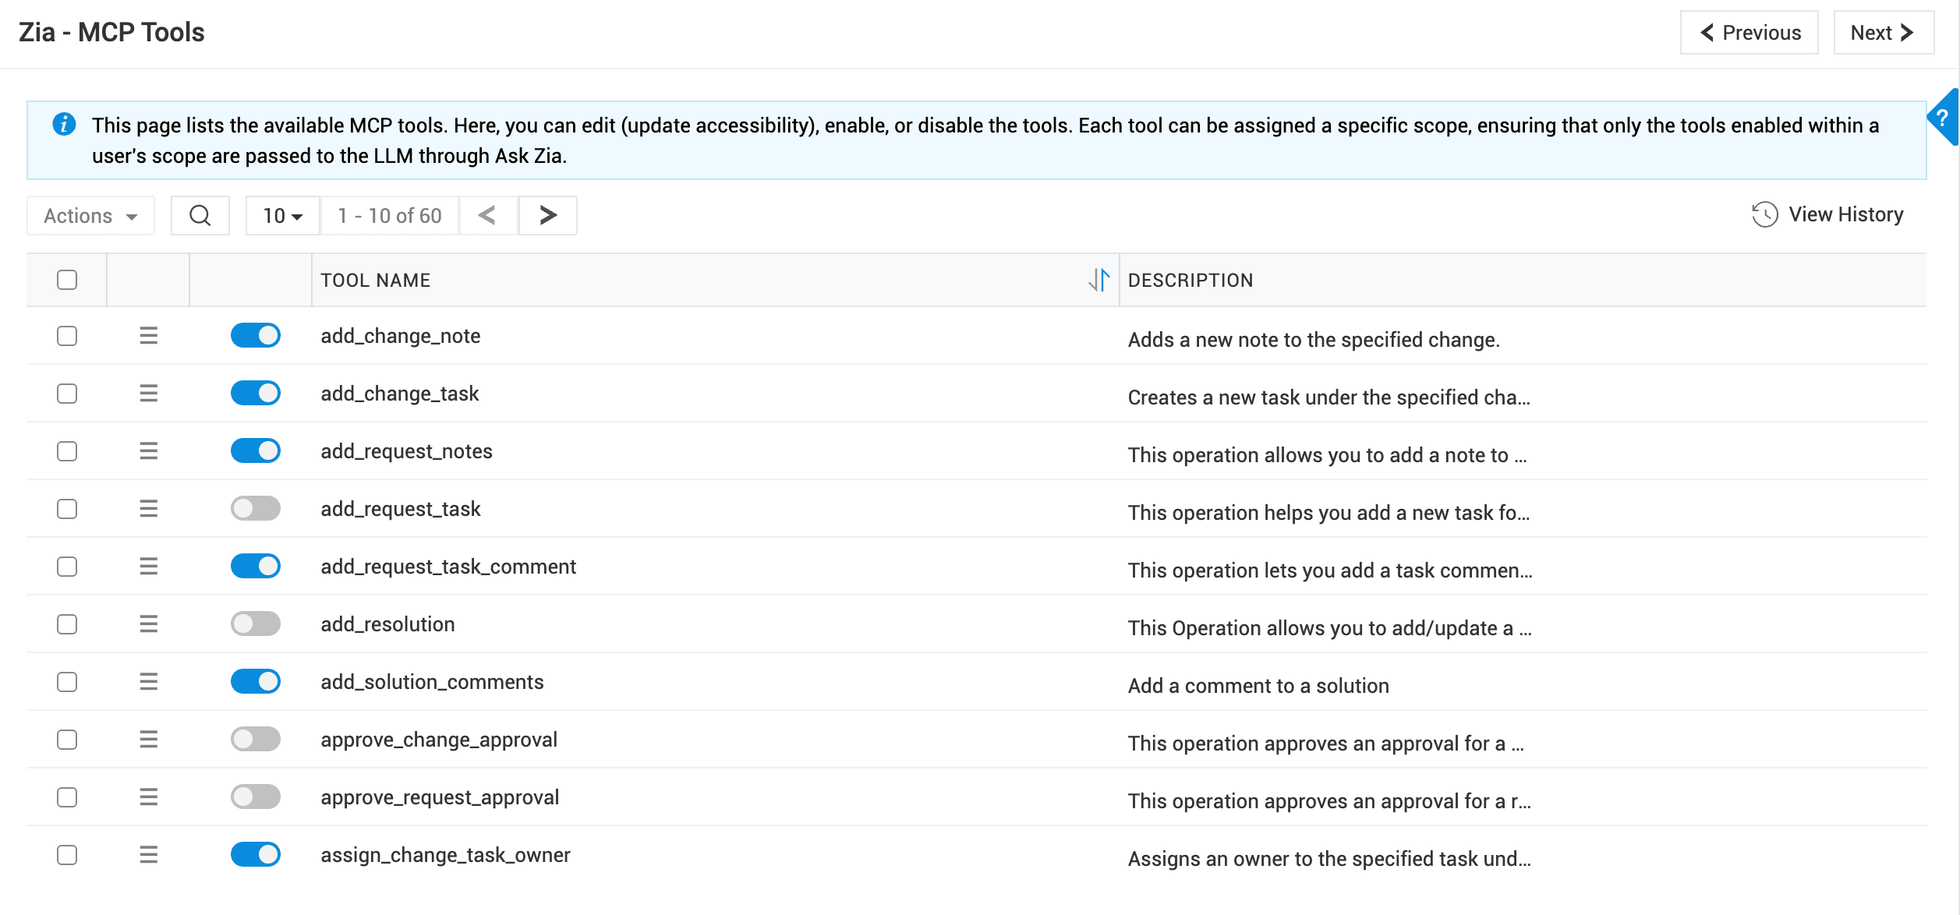Open row menu for add_change_note
Screen dimensions: 1960x915
point(148,336)
